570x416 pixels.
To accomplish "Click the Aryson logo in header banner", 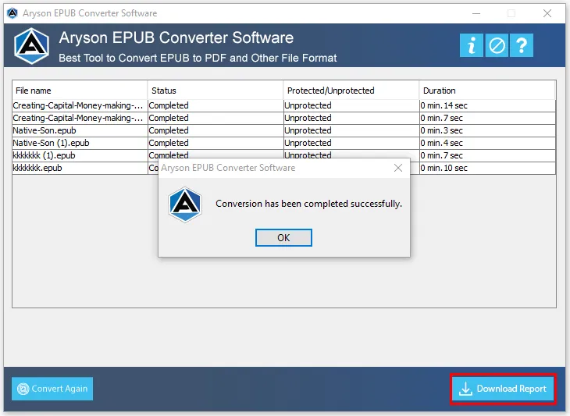I will tap(32, 46).
